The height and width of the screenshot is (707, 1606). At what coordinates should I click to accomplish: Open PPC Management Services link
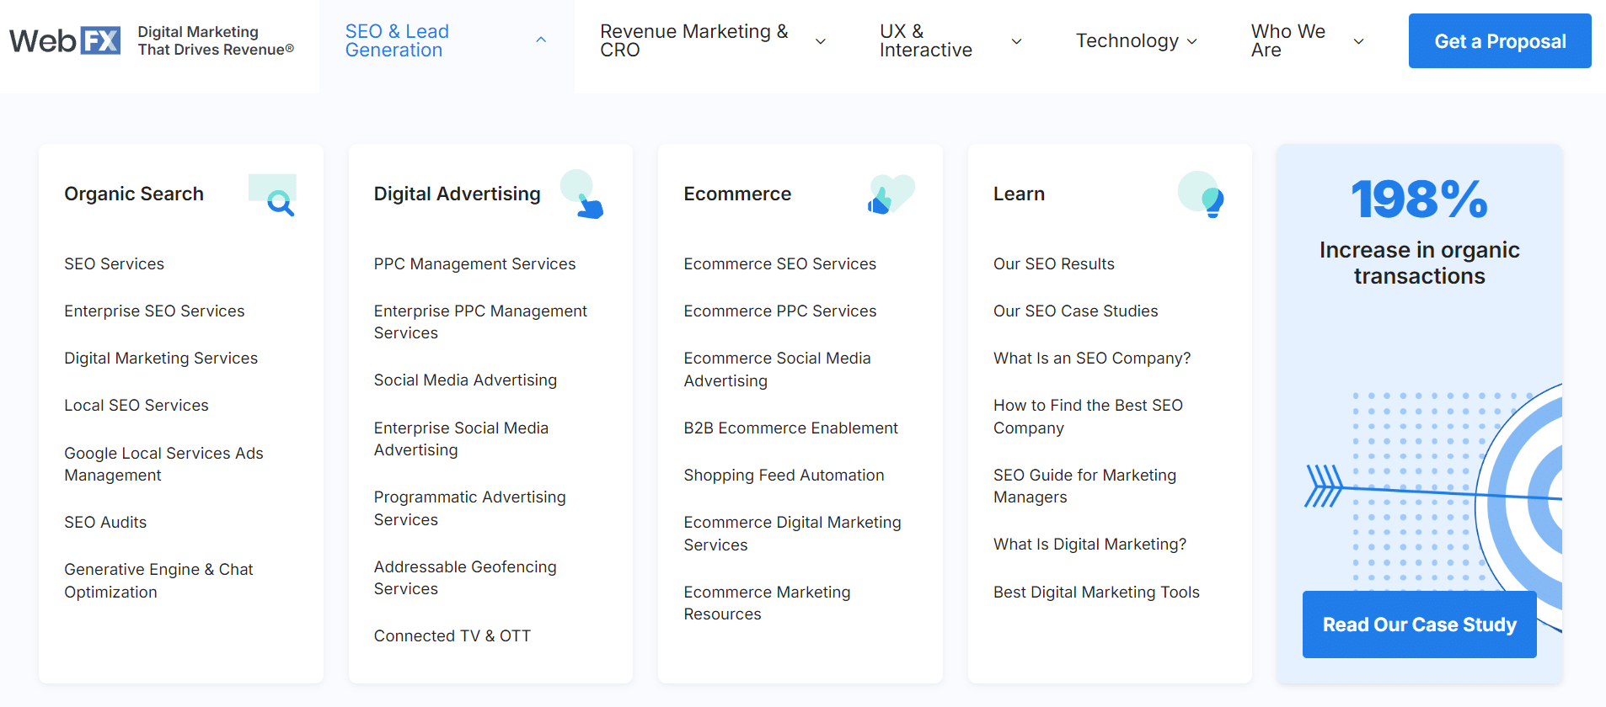pos(474,263)
